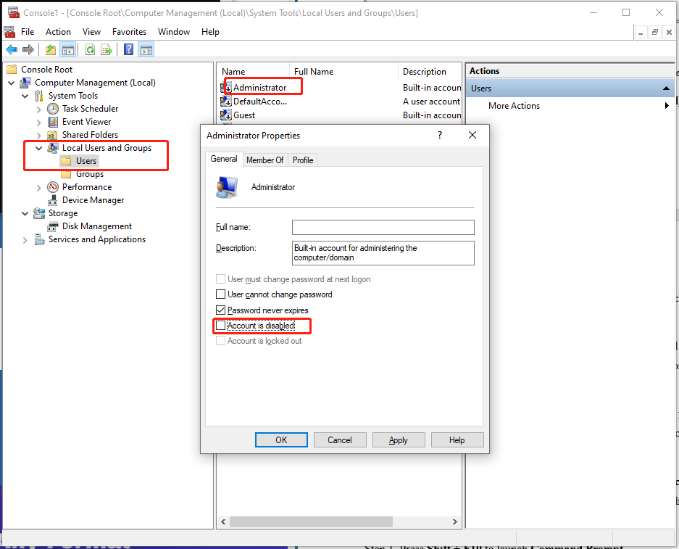Toggle the Account is disabled checkbox
Image resolution: width=679 pixels, height=549 pixels.
point(221,326)
